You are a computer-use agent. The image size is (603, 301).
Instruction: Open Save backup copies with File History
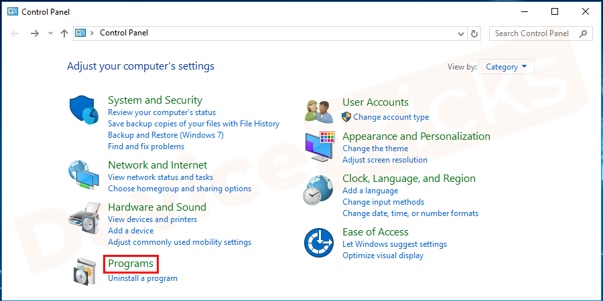pos(194,124)
